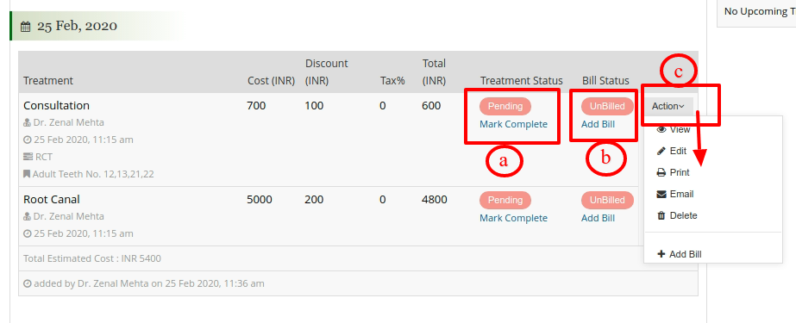Click the Consultation treatment name
The image size is (796, 323).
[x=56, y=105]
